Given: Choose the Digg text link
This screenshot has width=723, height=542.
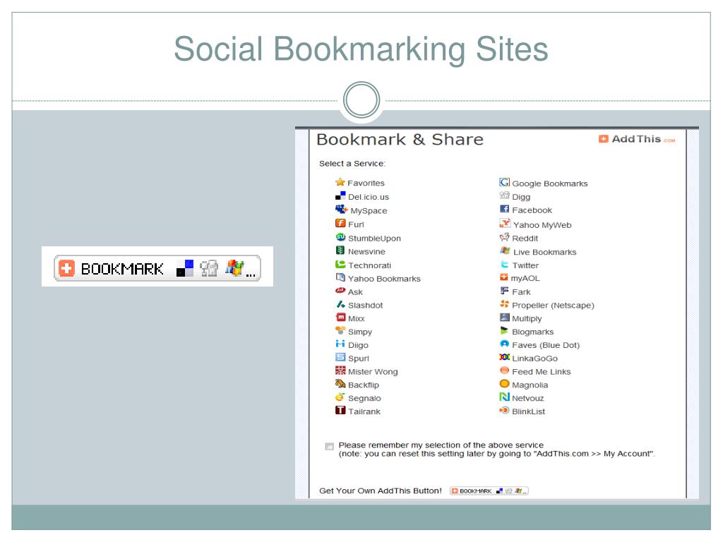Looking at the screenshot, I should [521, 197].
